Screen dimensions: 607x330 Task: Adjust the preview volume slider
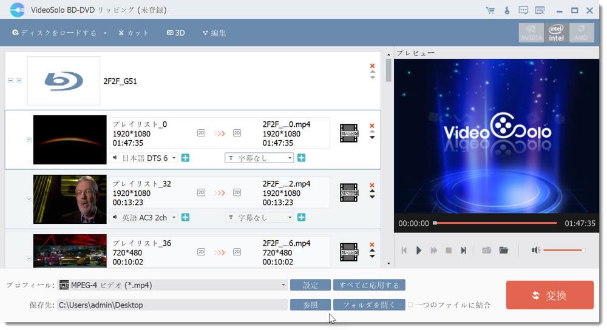[564, 251]
